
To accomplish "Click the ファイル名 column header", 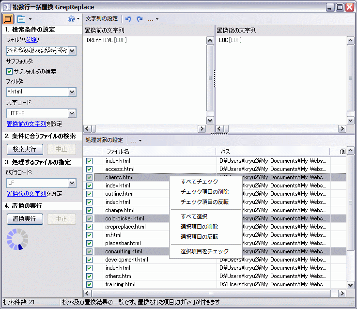I will tap(118, 152).
